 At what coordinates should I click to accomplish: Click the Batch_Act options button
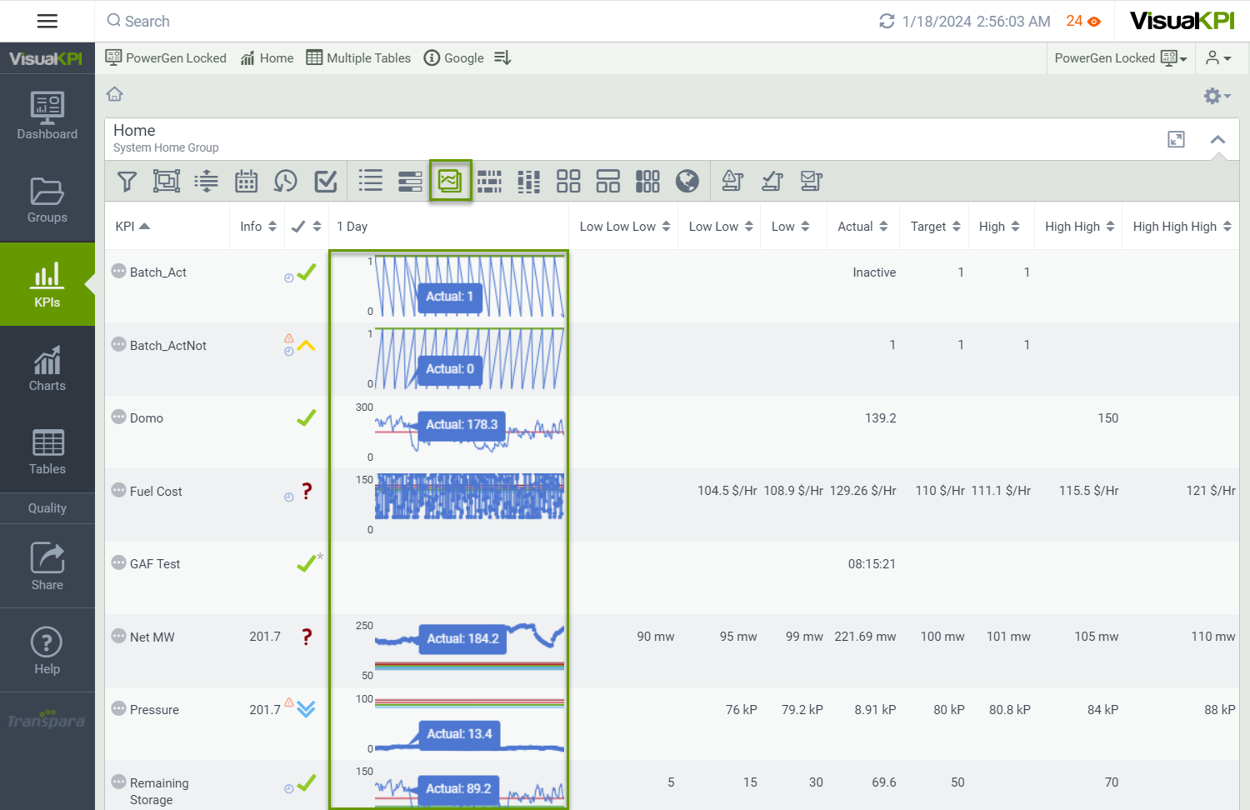119,272
